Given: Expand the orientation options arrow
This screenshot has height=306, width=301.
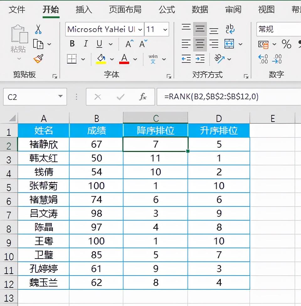Looking at the screenshot, I should (x=229, y=59).
